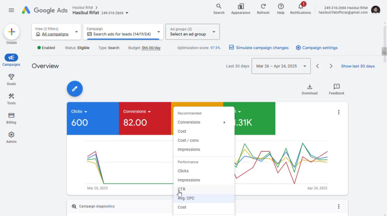This screenshot has height=216, width=387.
Task: Go to Campaigns in sidebar
Action: (x=11, y=60)
